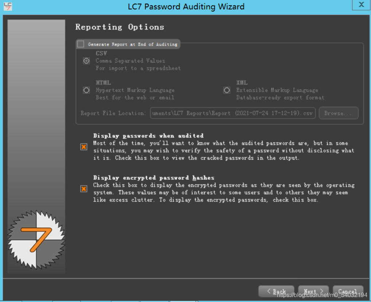This screenshot has height=302, width=371.
Task: Click the Extensible Markup Language label
Action: tap(277, 90)
